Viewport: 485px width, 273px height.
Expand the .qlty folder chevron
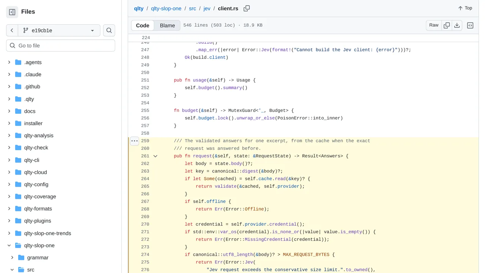click(9, 99)
